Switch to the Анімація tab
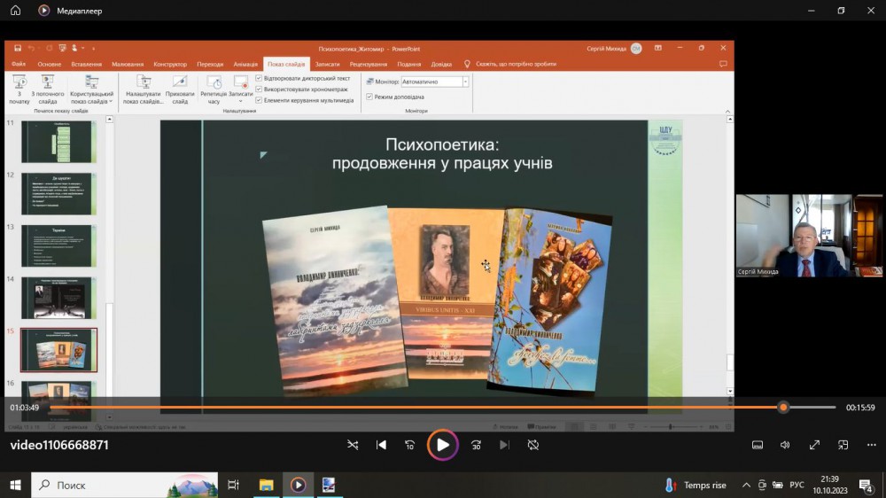Image resolution: width=886 pixels, height=498 pixels. [245, 64]
